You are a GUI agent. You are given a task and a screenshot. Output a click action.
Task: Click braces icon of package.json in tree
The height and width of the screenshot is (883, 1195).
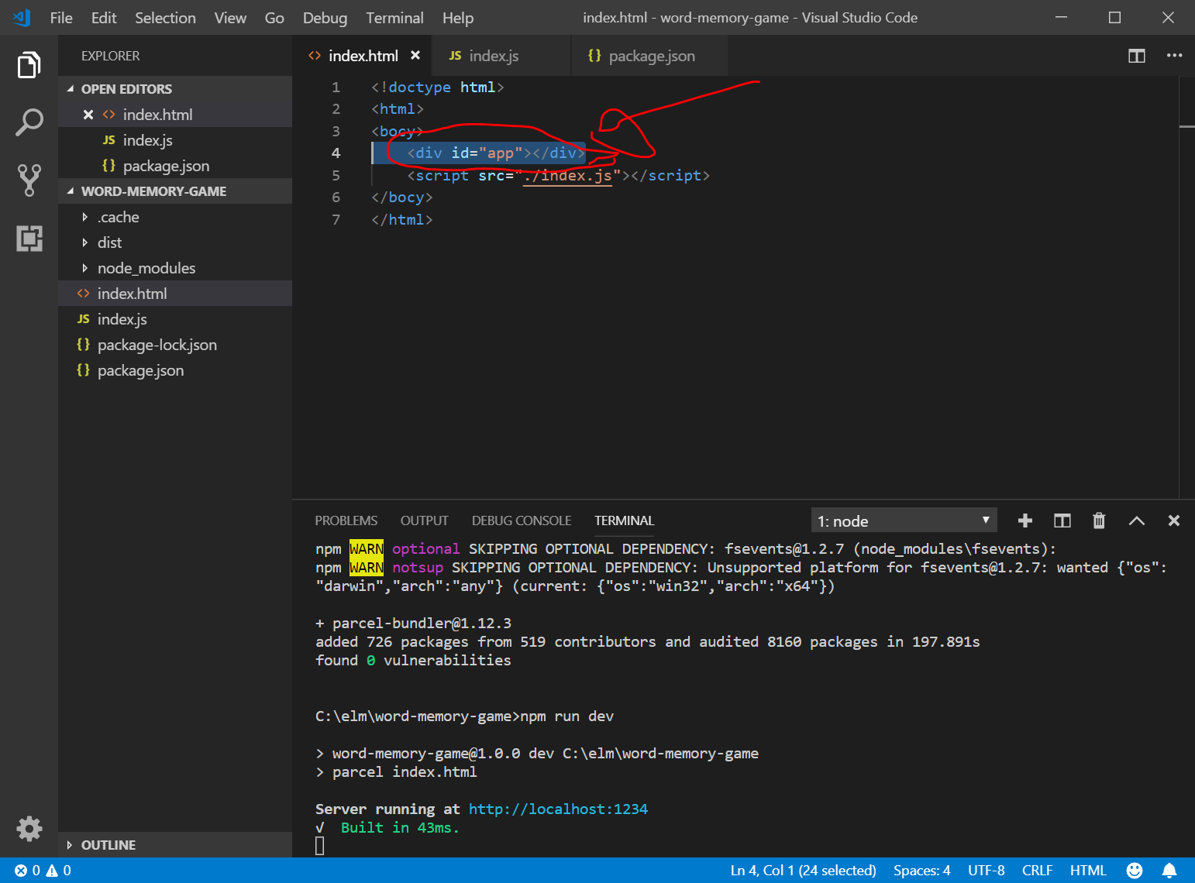pyautogui.click(x=83, y=370)
